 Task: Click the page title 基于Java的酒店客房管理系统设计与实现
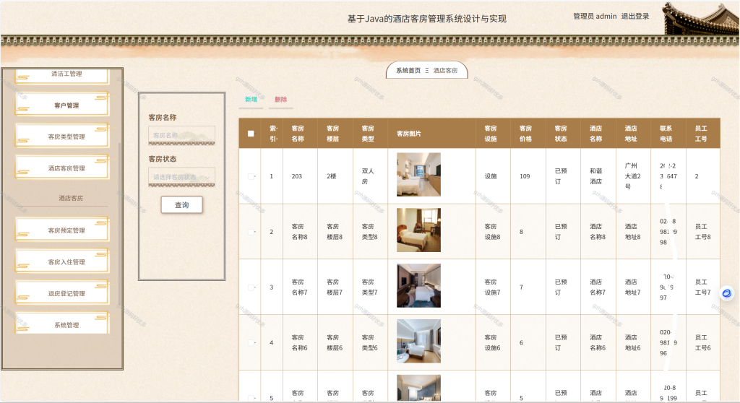[x=426, y=19]
